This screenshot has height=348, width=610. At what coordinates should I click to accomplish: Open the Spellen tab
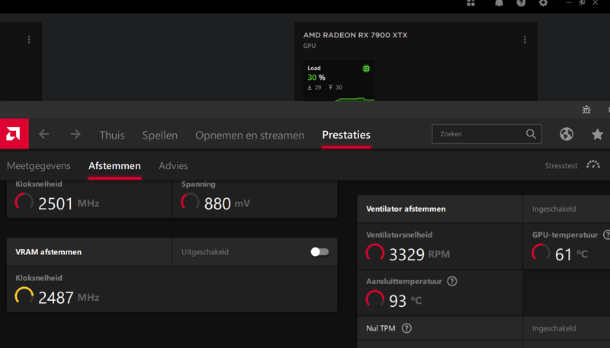pyautogui.click(x=159, y=135)
